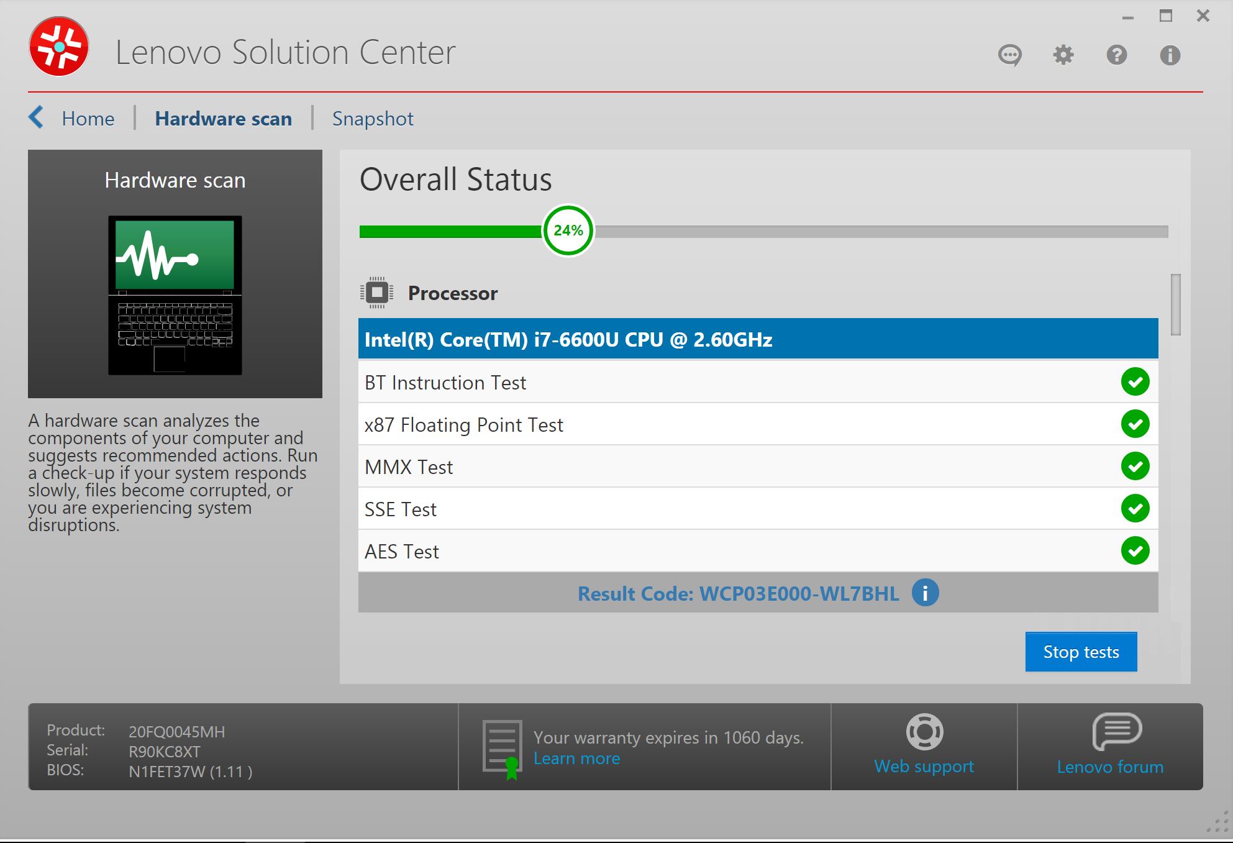Click the Result Code WCP03E000-WL7BHL link

coord(739,594)
